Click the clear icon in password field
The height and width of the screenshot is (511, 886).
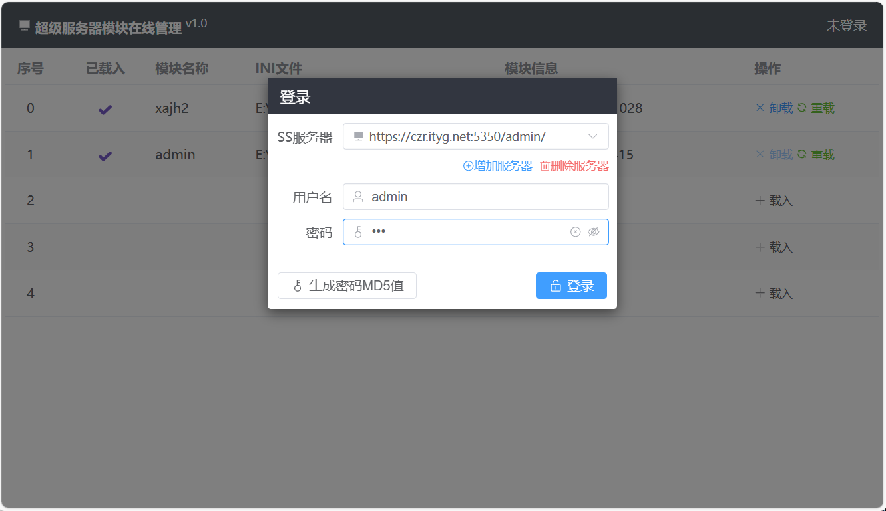[x=575, y=232]
